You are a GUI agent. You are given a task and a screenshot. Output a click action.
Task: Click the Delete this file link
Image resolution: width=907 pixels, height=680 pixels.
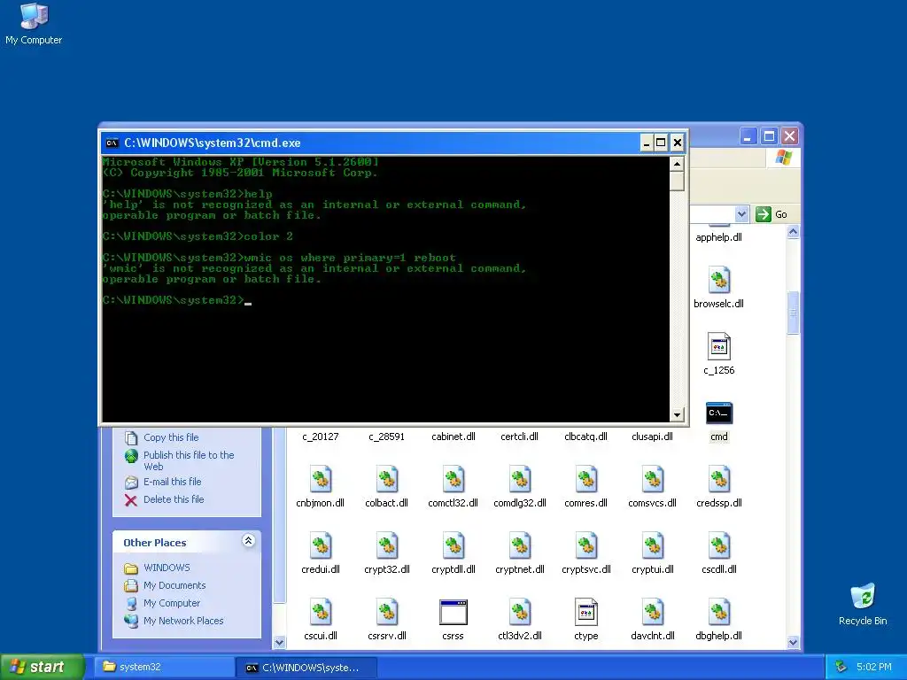click(x=174, y=499)
